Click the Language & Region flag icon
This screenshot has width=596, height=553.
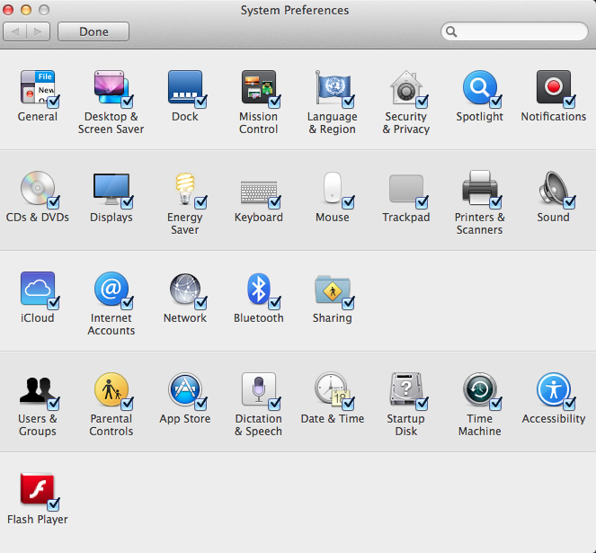coord(333,87)
